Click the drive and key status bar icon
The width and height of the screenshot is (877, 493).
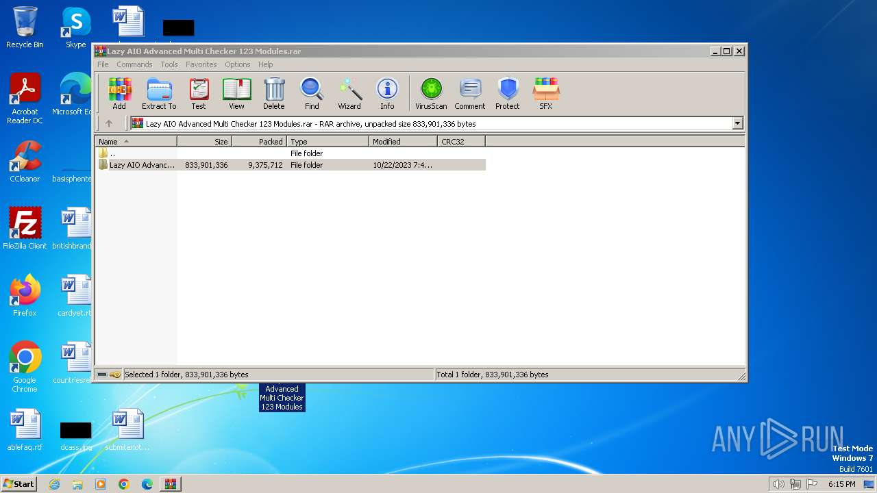109,375
